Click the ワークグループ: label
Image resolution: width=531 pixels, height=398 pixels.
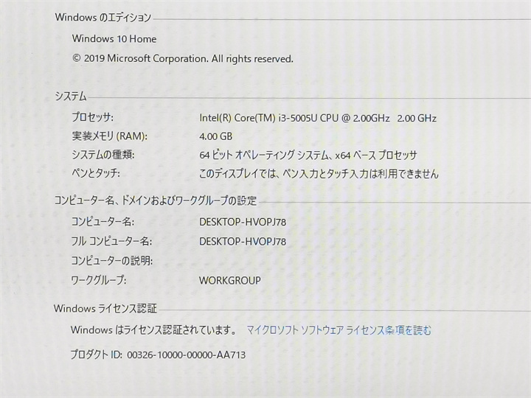tap(98, 280)
